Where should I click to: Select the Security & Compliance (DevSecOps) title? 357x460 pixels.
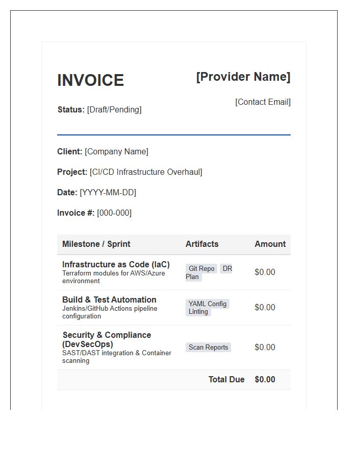point(107,339)
